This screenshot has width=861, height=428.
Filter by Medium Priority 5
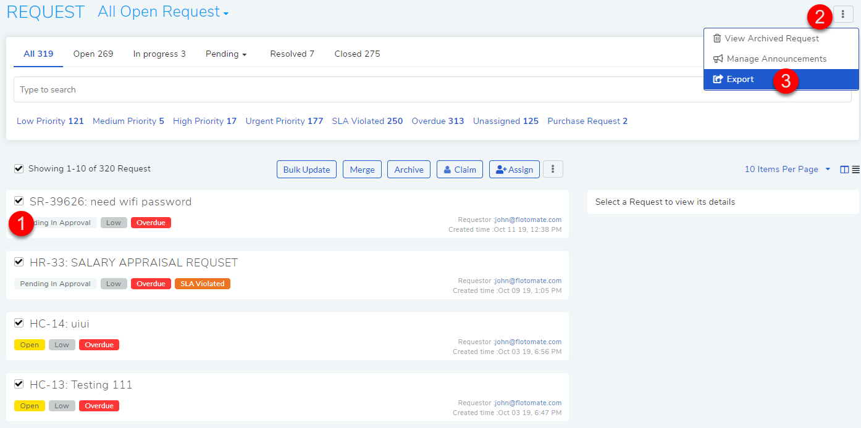[128, 121]
